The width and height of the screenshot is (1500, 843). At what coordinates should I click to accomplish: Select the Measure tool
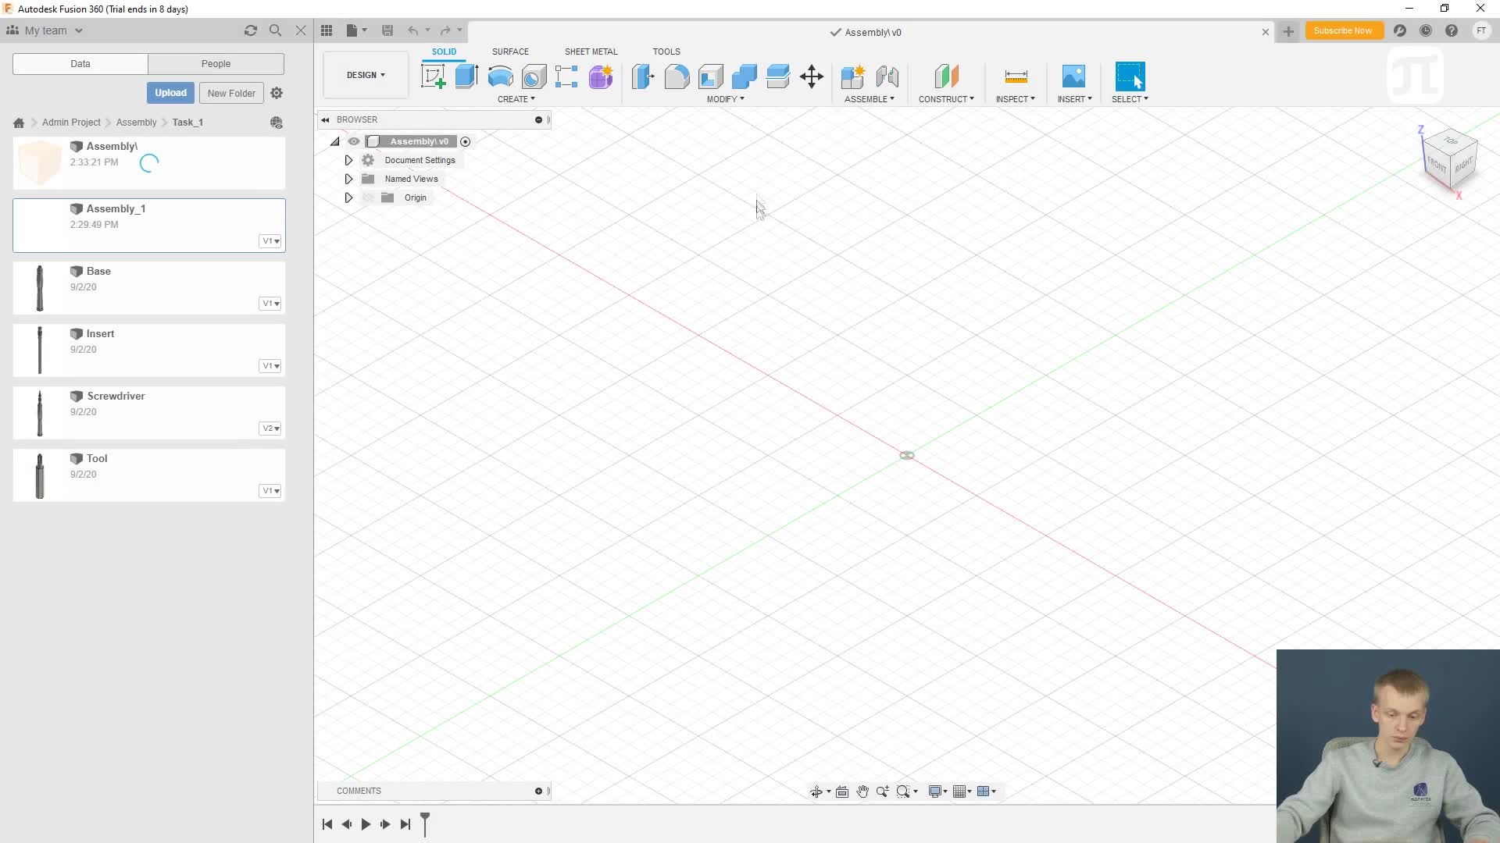[x=1016, y=76]
